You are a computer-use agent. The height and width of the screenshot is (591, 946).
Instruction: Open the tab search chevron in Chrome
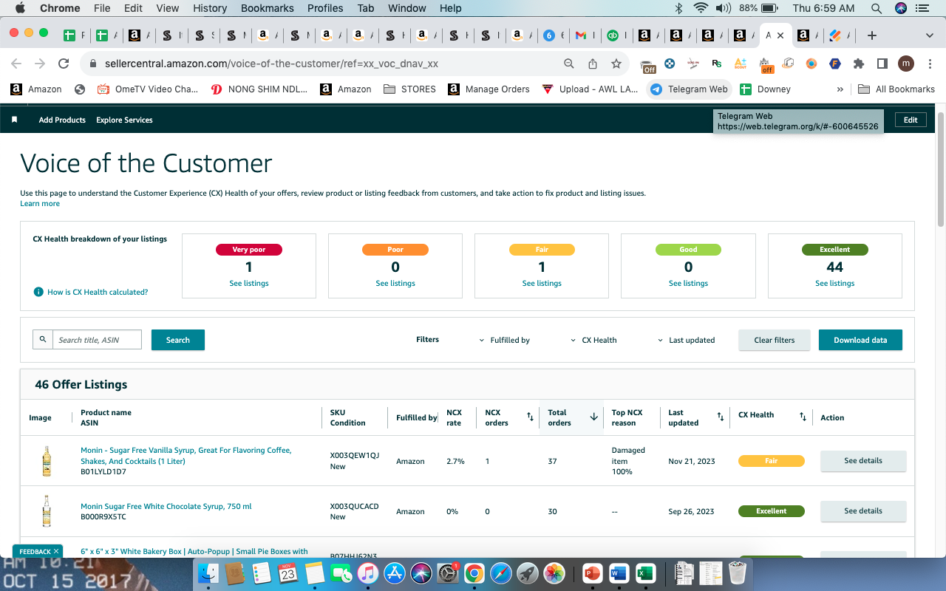(930, 35)
